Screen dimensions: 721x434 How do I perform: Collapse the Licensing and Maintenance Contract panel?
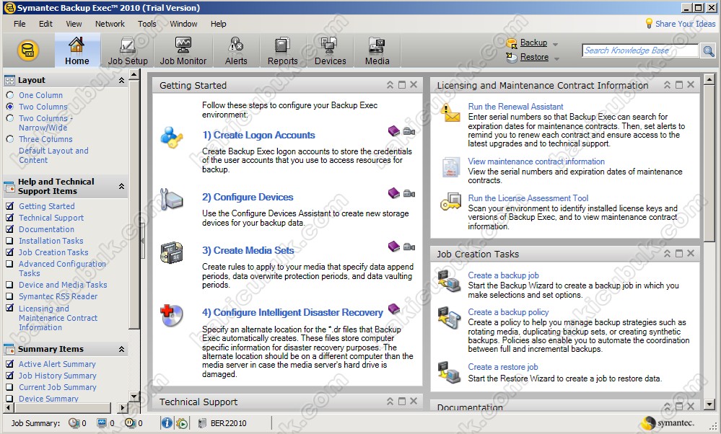pyautogui.click(x=667, y=85)
